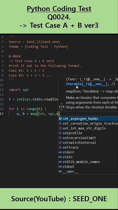This screenshot has width=118, height=210.
Task: Click method cube icon beside settrace
Action: 60,147
